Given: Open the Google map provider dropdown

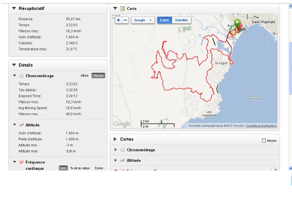Looking at the screenshot, I should click(143, 20).
